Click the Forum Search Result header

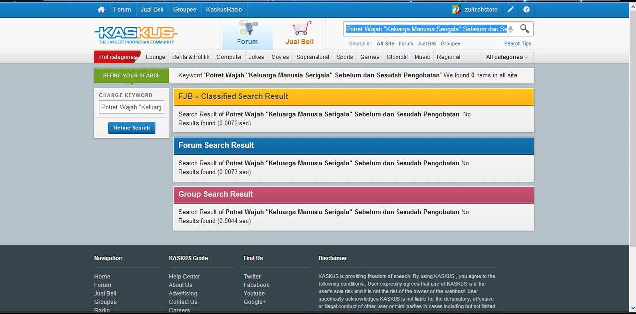(x=353, y=146)
